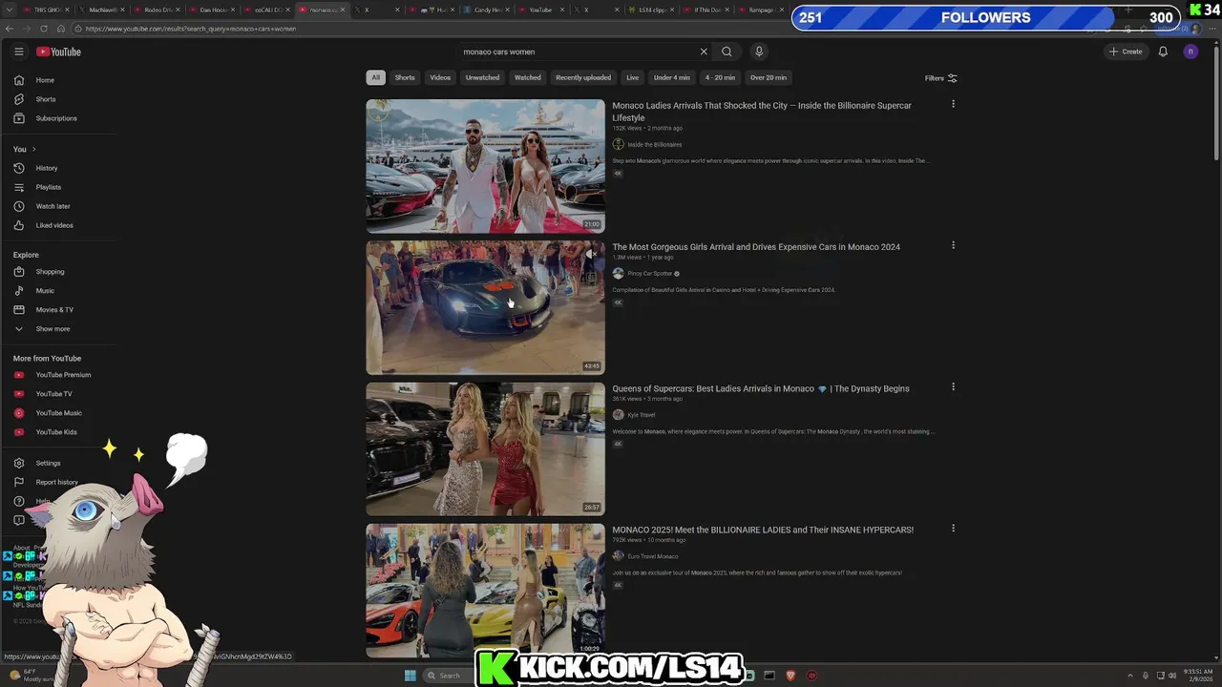Open taskbar clock and date

pos(1198,675)
